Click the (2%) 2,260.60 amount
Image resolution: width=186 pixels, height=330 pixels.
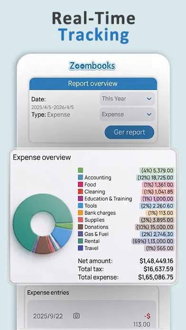click(x=157, y=206)
